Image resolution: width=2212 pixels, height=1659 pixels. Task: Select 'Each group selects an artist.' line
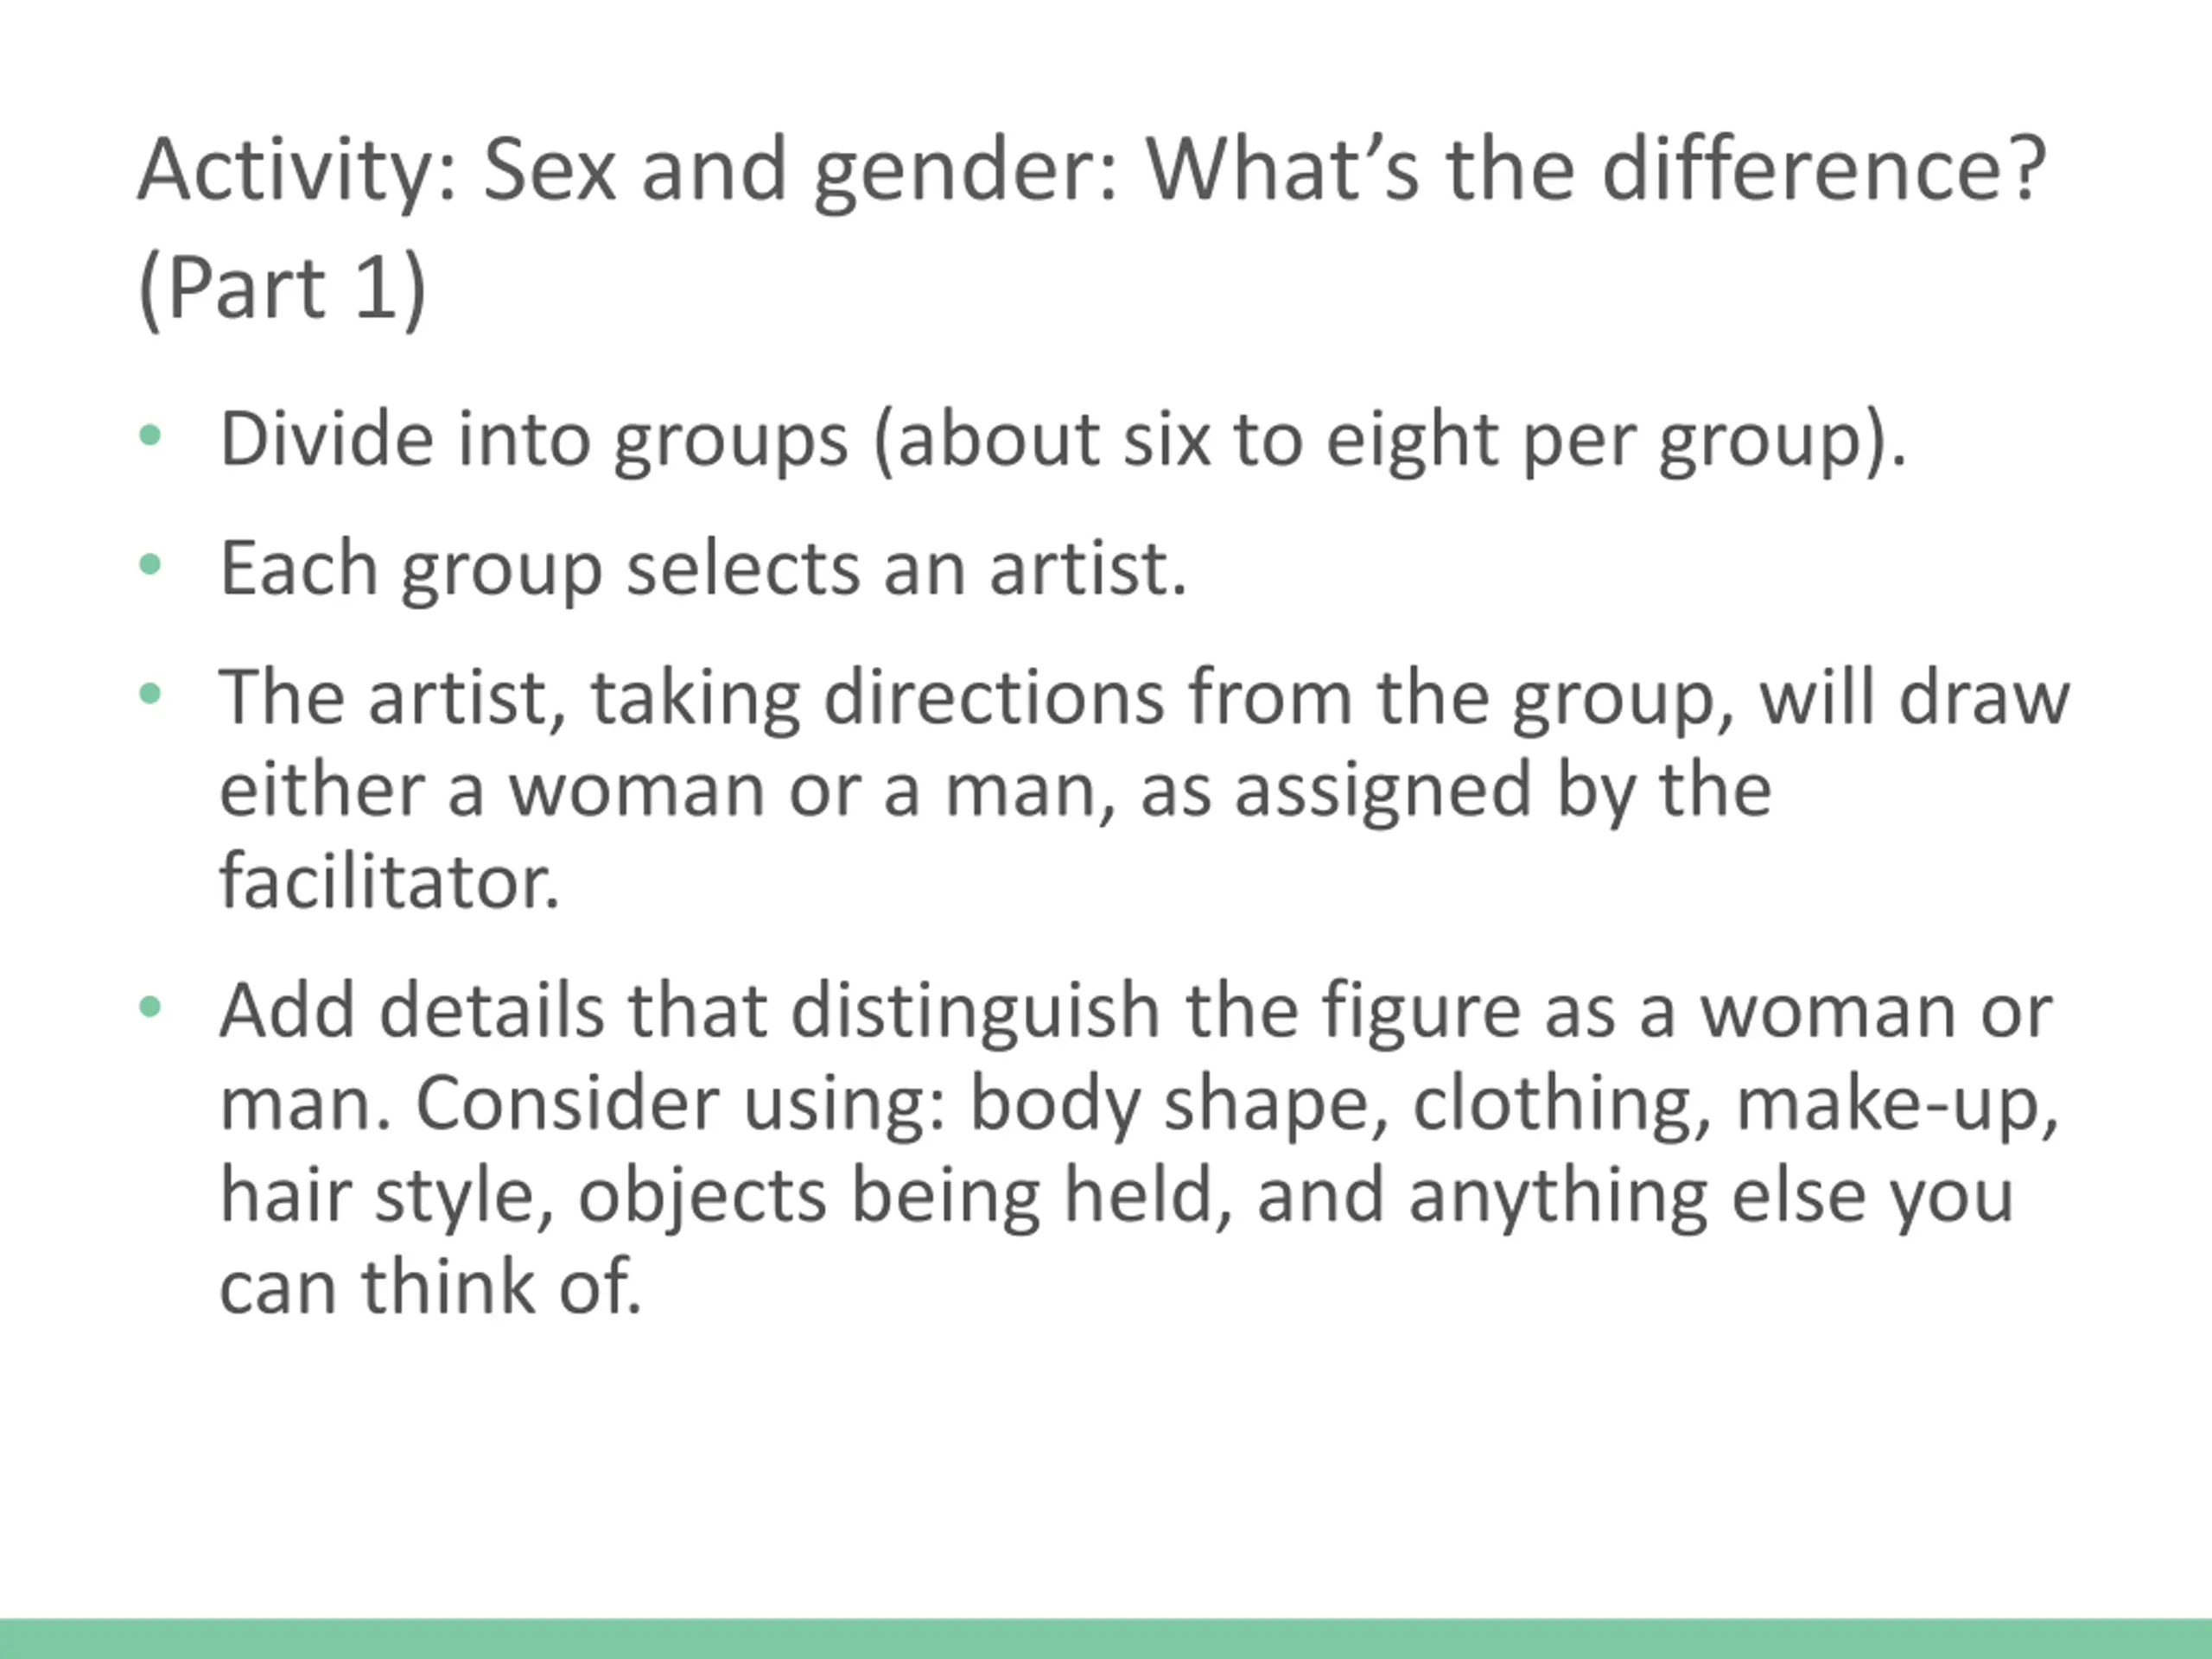tap(703, 569)
